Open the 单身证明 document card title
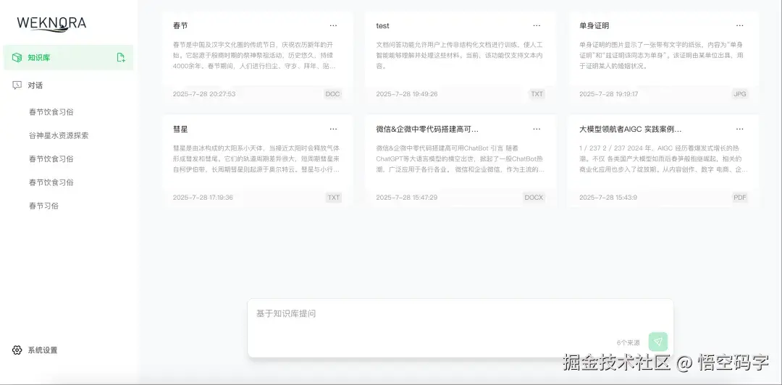This screenshot has width=782, height=385. coord(594,25)
